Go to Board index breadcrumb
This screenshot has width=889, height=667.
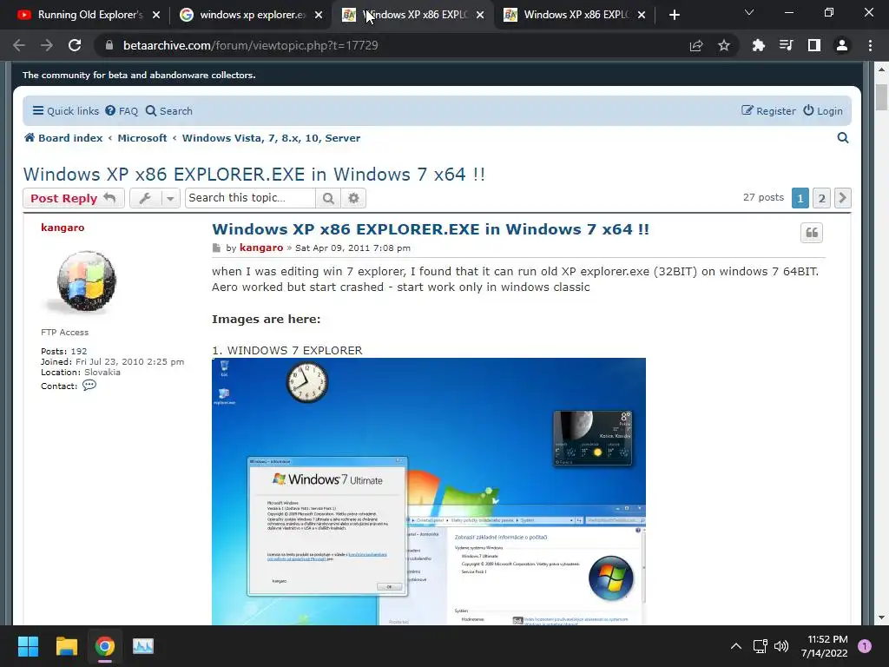click(x=63, y=138)
